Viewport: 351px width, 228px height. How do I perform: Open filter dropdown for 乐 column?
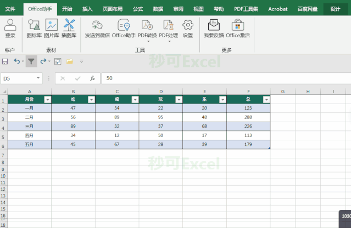(x=222, y=100)
